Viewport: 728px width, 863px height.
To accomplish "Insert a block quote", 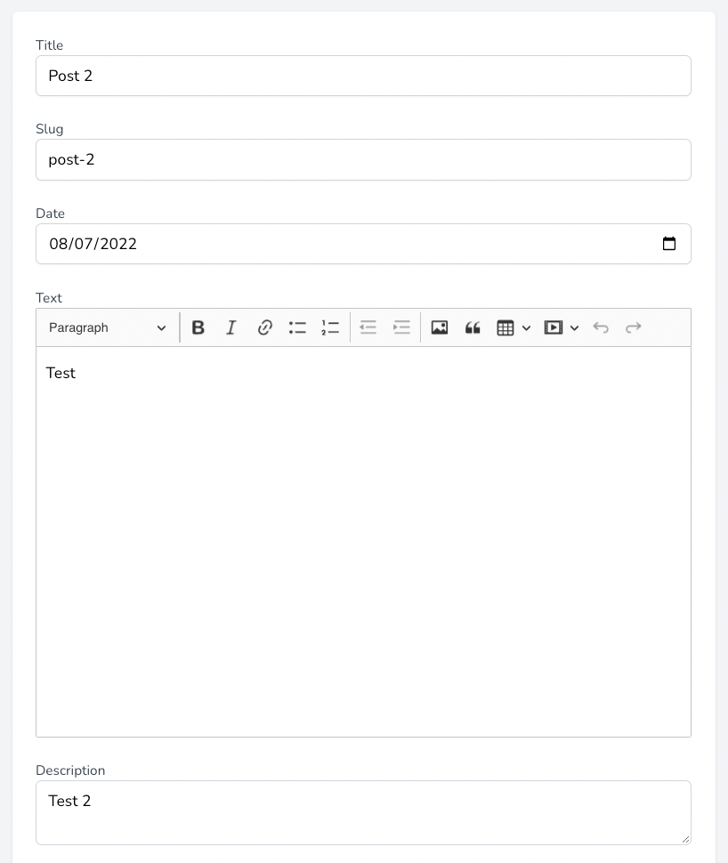I will tap(473, 328).
